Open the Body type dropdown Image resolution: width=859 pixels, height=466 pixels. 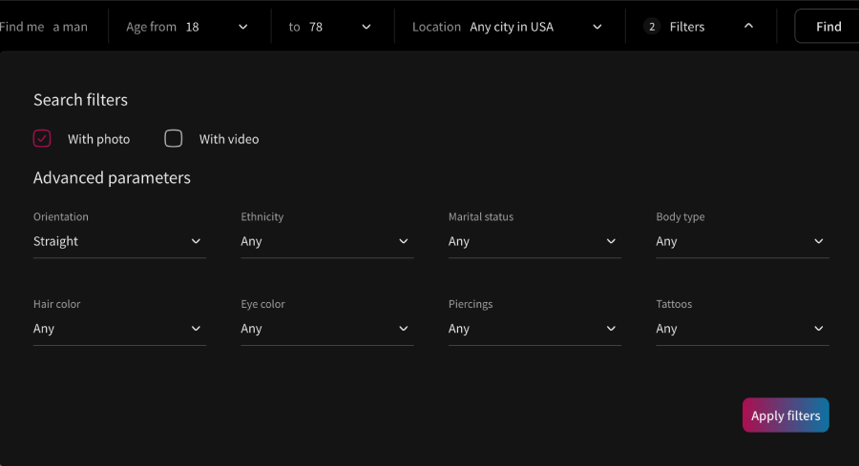tap(743, 241)
